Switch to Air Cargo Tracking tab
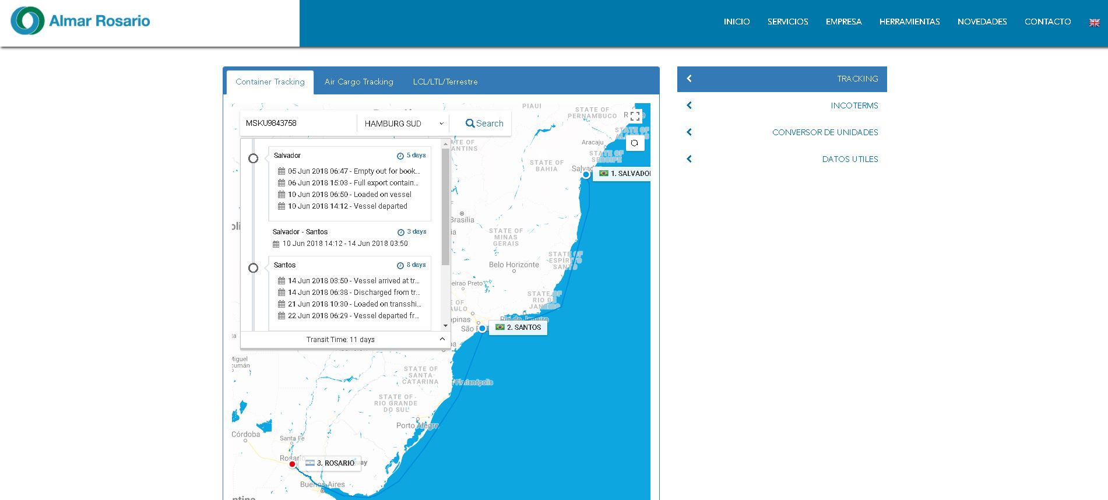This screenshot has height=500, width=1108. pos(358,82)
